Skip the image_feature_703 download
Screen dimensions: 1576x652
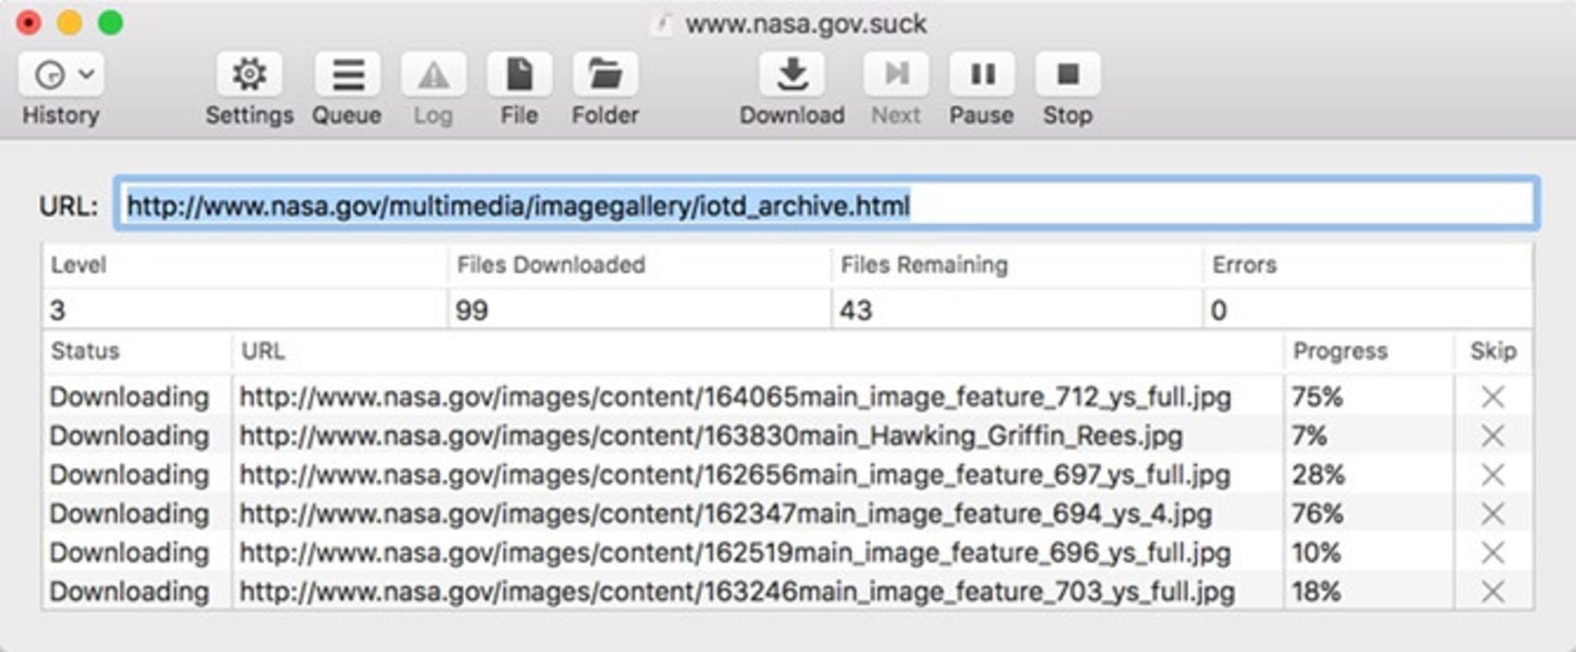click(1492, 591)
